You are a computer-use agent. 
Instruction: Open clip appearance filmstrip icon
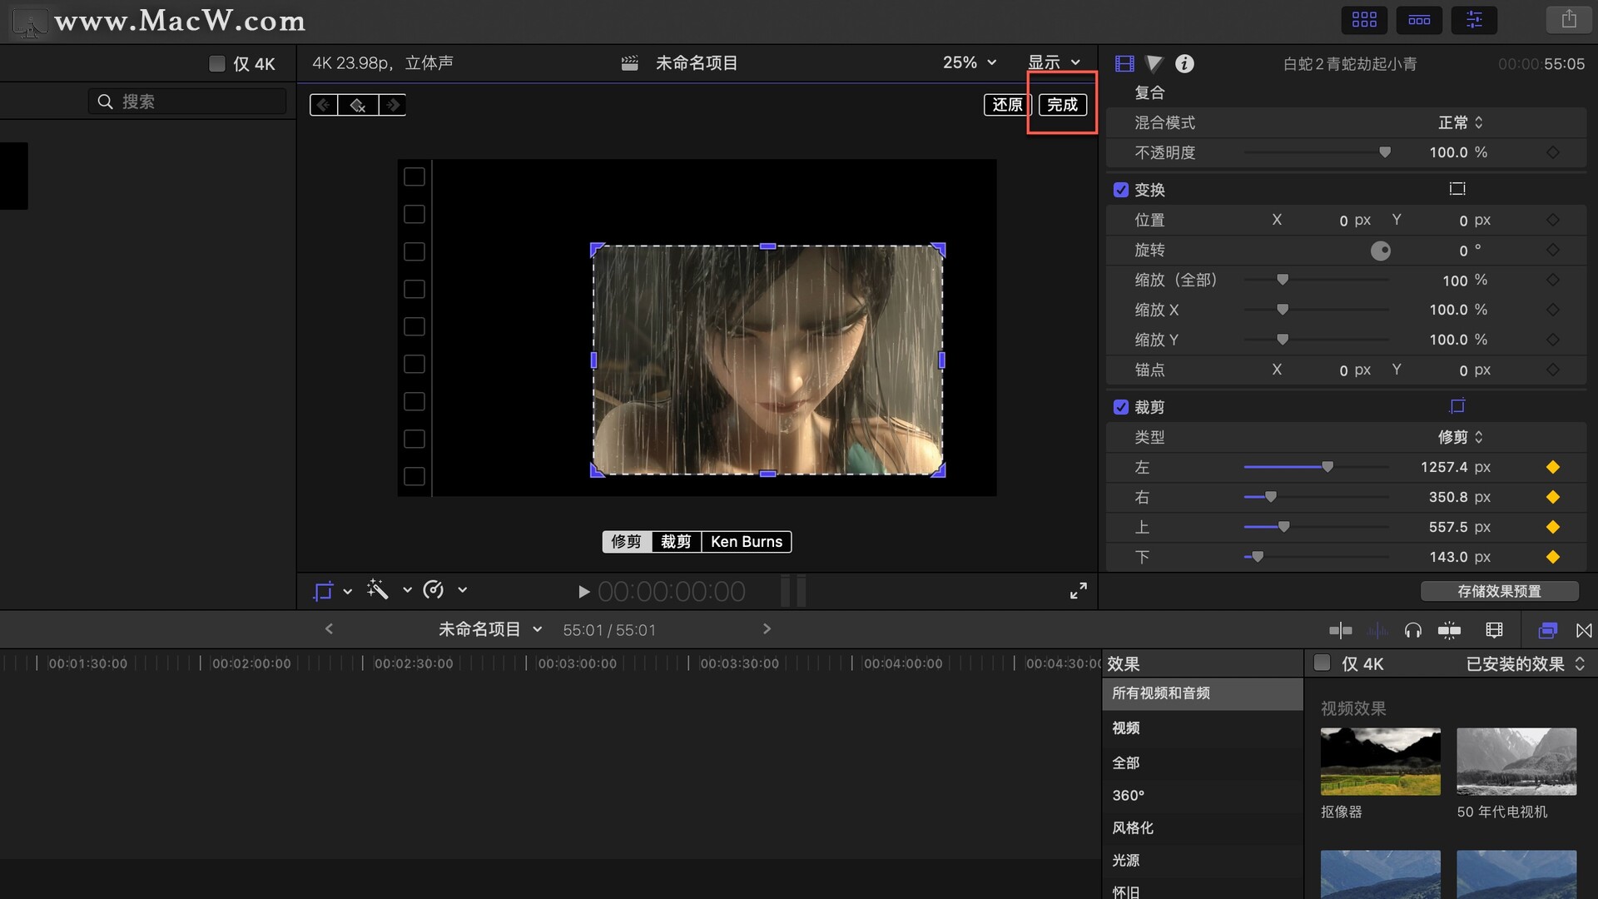(1494, 630)
